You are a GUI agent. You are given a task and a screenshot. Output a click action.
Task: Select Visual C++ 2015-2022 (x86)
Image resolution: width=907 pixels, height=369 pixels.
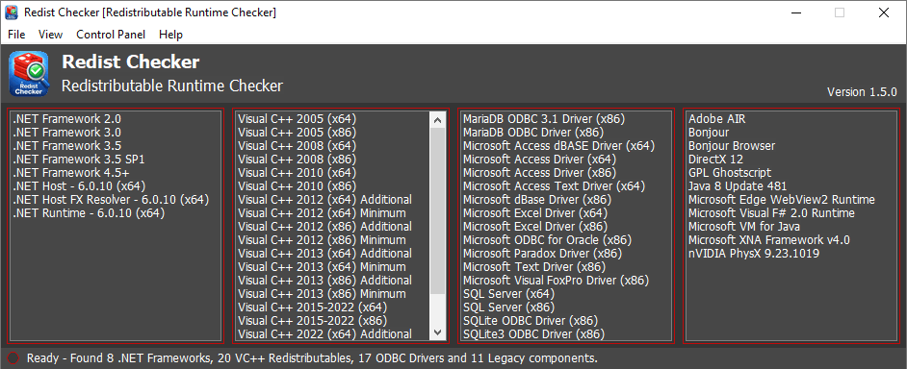tap(312, 321)
